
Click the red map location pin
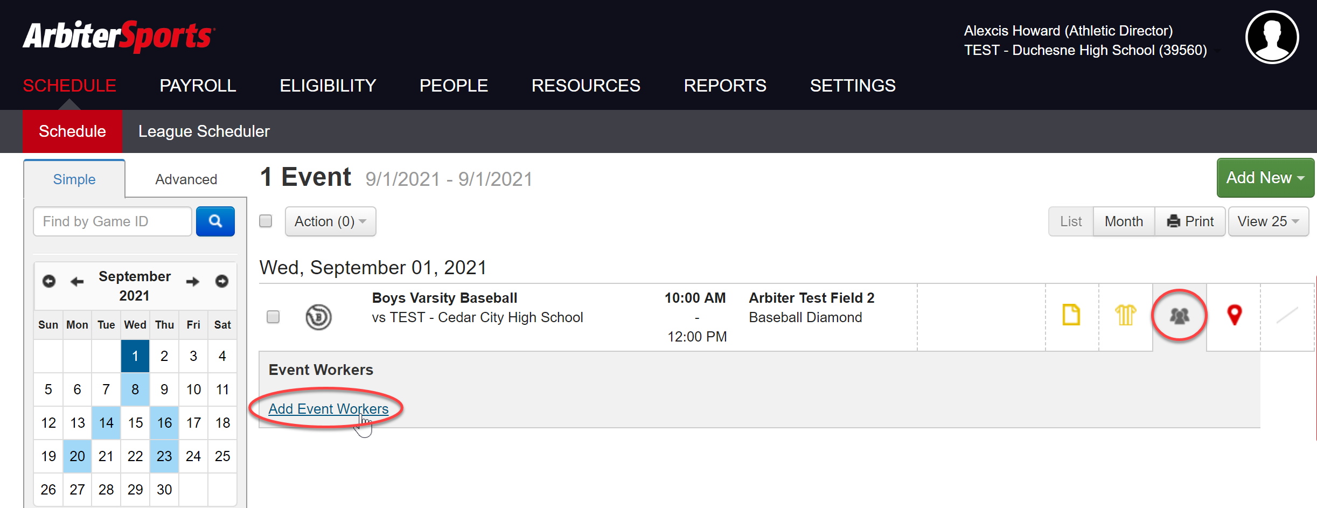(1234, 315)
